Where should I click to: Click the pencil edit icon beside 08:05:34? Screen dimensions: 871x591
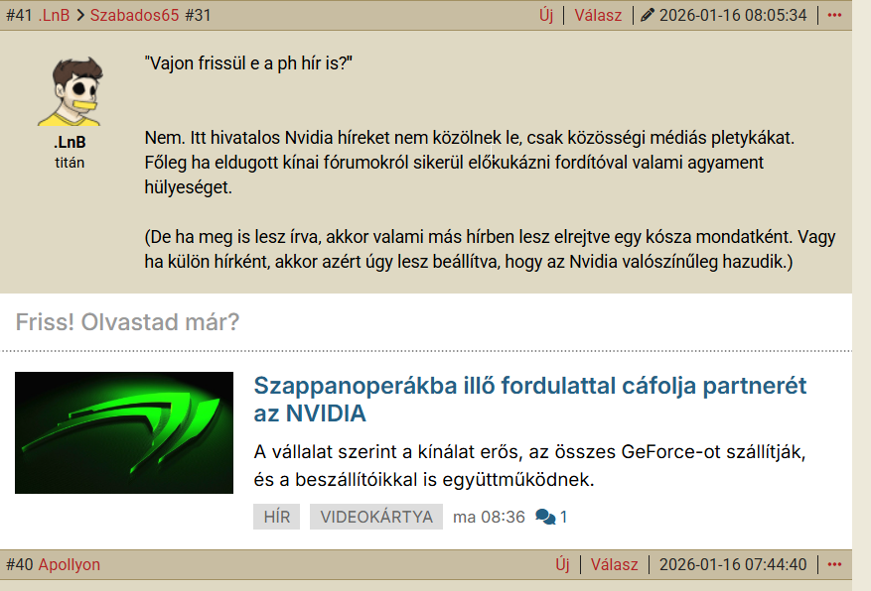click(x=648, y=15)
